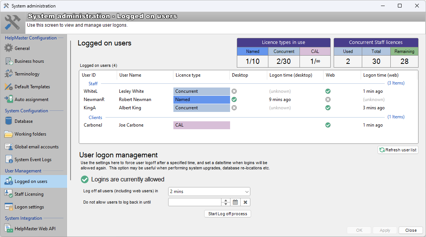
Task: Select Lesley White's Concurrent licence cell
Action: click(202, 91)
